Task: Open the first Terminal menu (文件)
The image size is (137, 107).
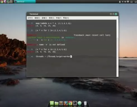Action: click(x=30, y=18)
